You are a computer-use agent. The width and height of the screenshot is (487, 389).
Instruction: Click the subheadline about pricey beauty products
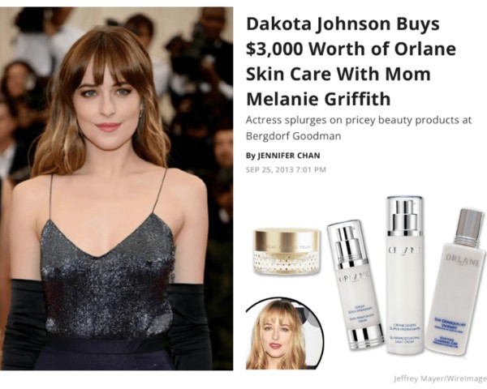click(x=359, y=128)
